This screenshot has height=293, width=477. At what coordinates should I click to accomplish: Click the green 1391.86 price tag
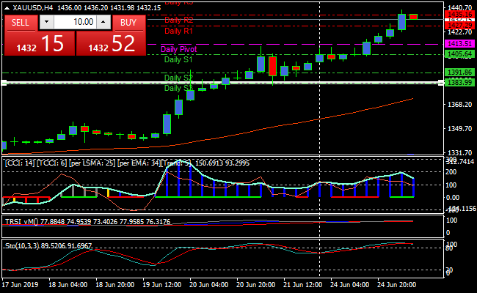459,73
